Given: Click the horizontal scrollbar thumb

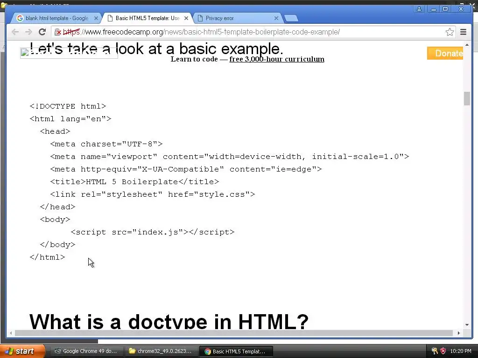Looking at the screenshot, I should tap(234, 333).
